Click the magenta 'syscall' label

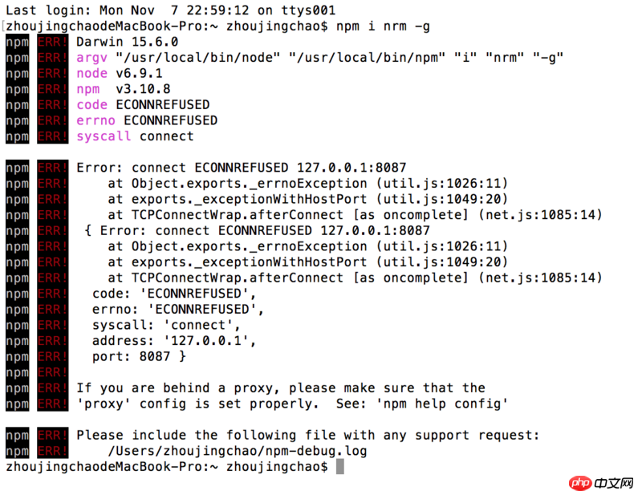[x=104, y=136]
